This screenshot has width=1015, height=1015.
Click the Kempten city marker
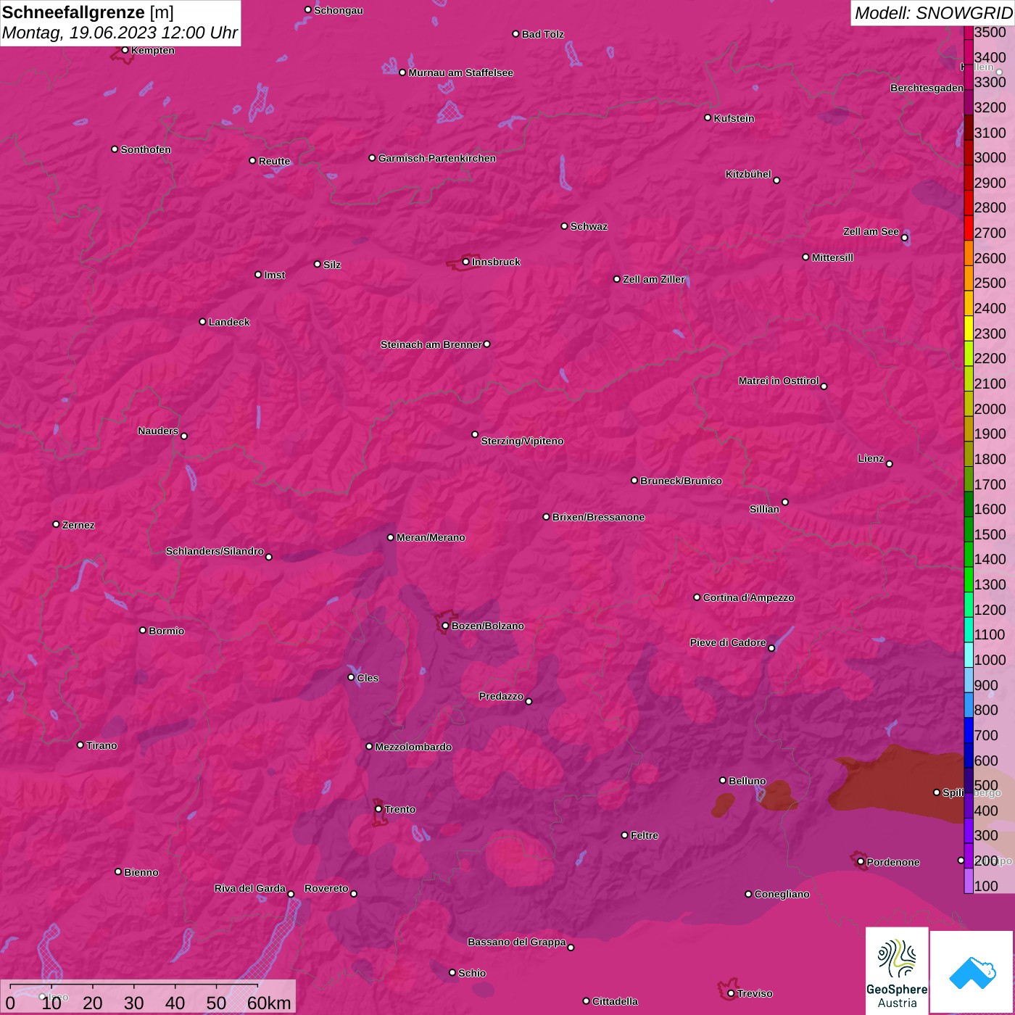tap(125, 50)
